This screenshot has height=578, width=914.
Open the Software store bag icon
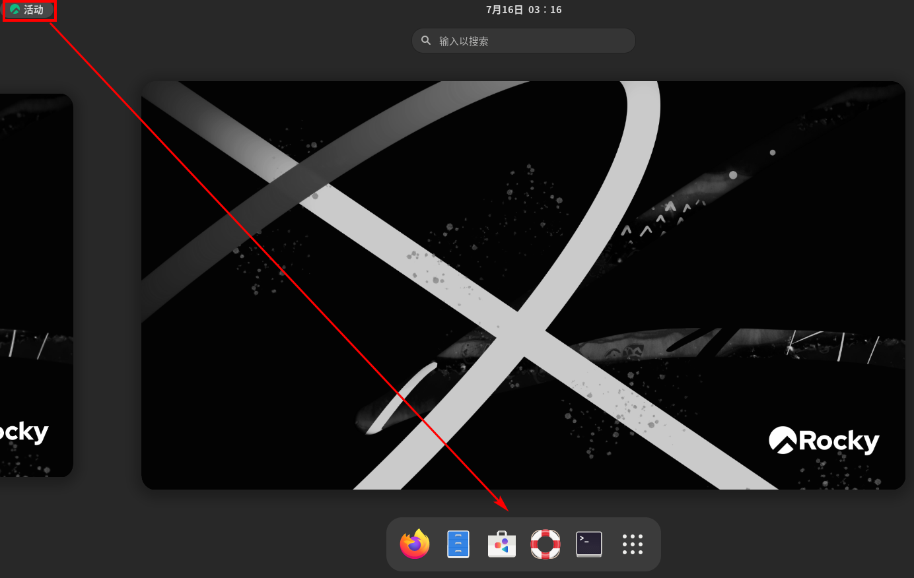point(502,544)
